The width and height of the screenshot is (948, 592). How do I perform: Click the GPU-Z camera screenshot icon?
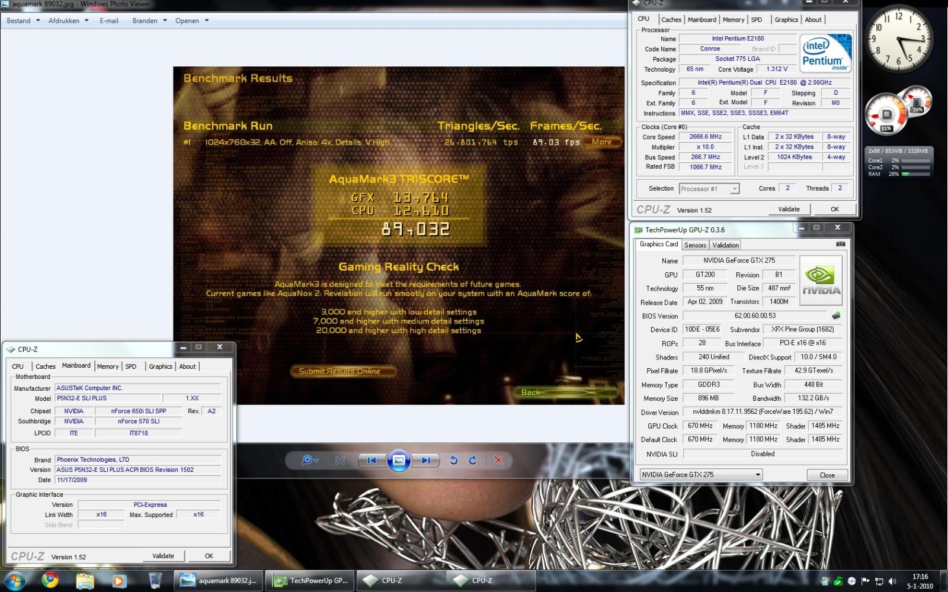(x=840, y=244)
